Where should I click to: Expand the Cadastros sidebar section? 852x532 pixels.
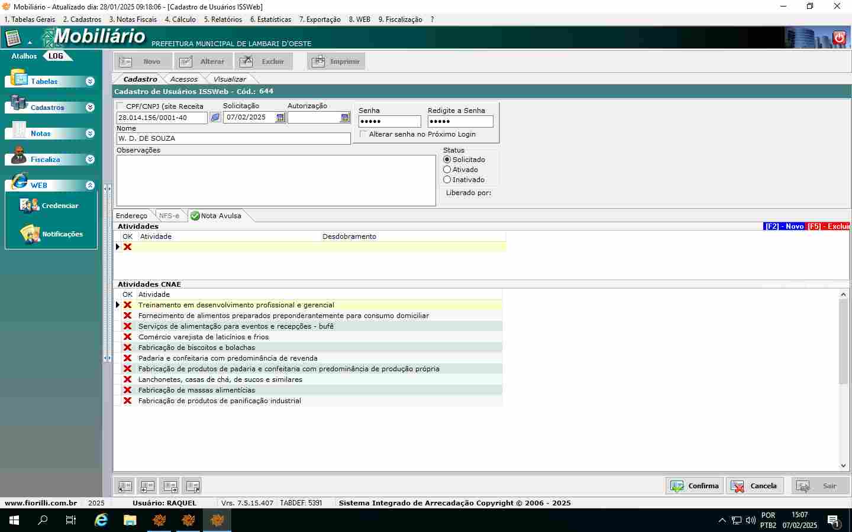click(x=90, y=108)
